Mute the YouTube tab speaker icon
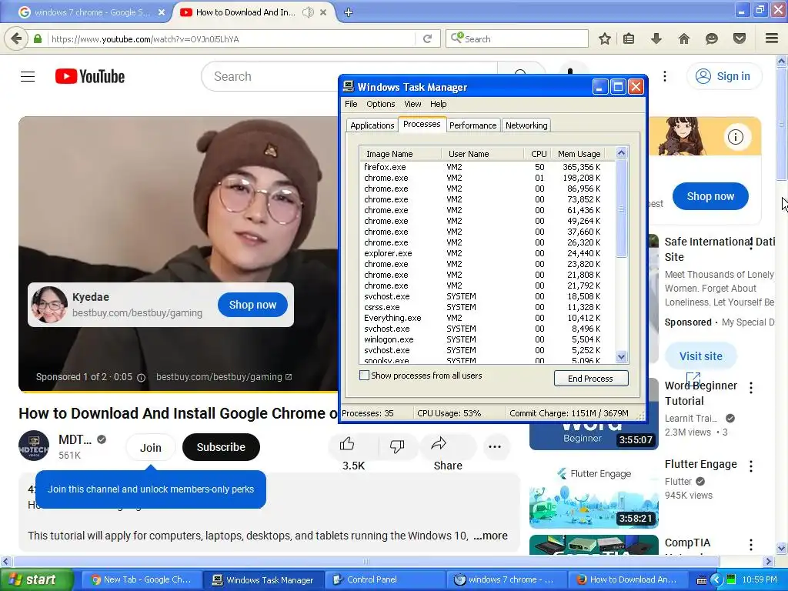Image resolution: width=788 pixels, height=591 pixels. (308, 12)
